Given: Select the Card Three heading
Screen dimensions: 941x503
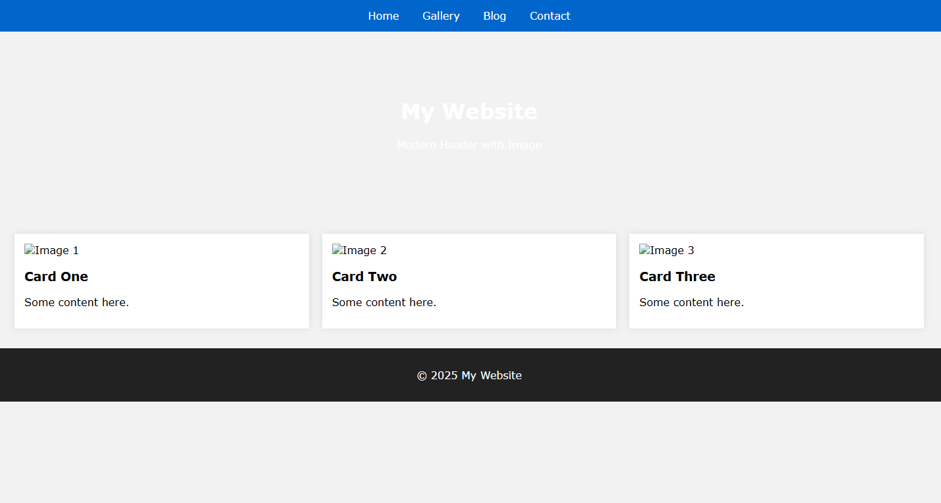Looking at the screenshot, I should [x=677, y=277].
